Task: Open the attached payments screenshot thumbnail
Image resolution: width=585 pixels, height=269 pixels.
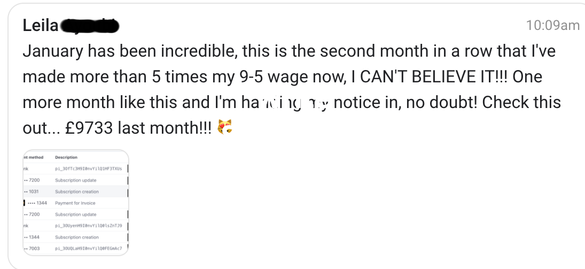Action: pos(76,203)
